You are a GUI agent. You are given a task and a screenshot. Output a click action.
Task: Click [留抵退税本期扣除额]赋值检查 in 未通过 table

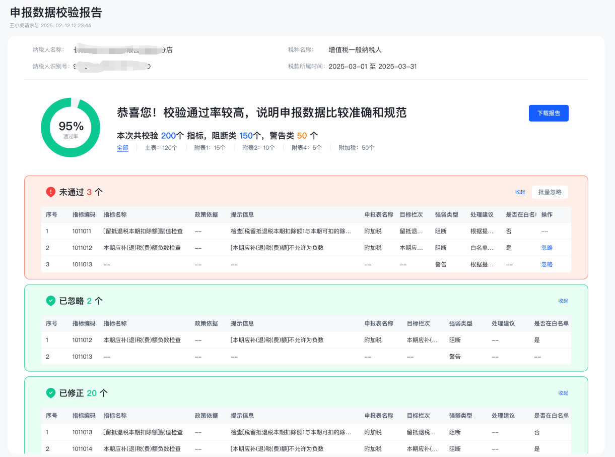coord(143,231)
